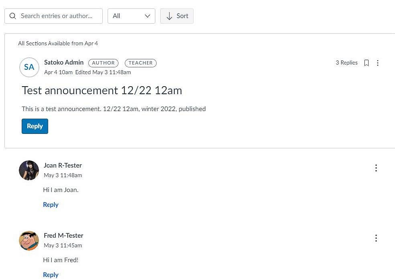Click Satoko Admin's SA avatar

point(29,67)
